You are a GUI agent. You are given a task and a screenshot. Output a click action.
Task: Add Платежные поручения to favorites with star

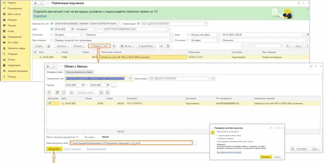48,3
